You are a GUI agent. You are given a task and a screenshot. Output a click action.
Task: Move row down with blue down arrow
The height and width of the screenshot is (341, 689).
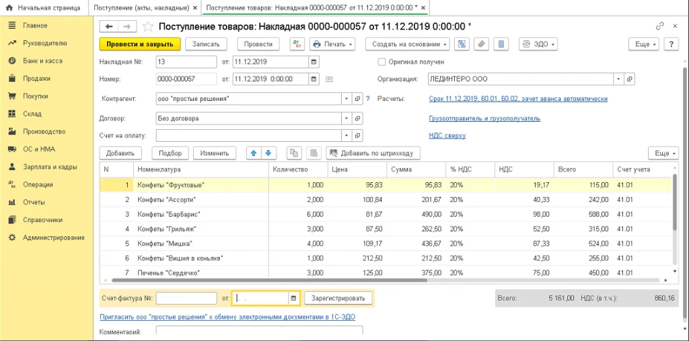[x=268, y=153]
